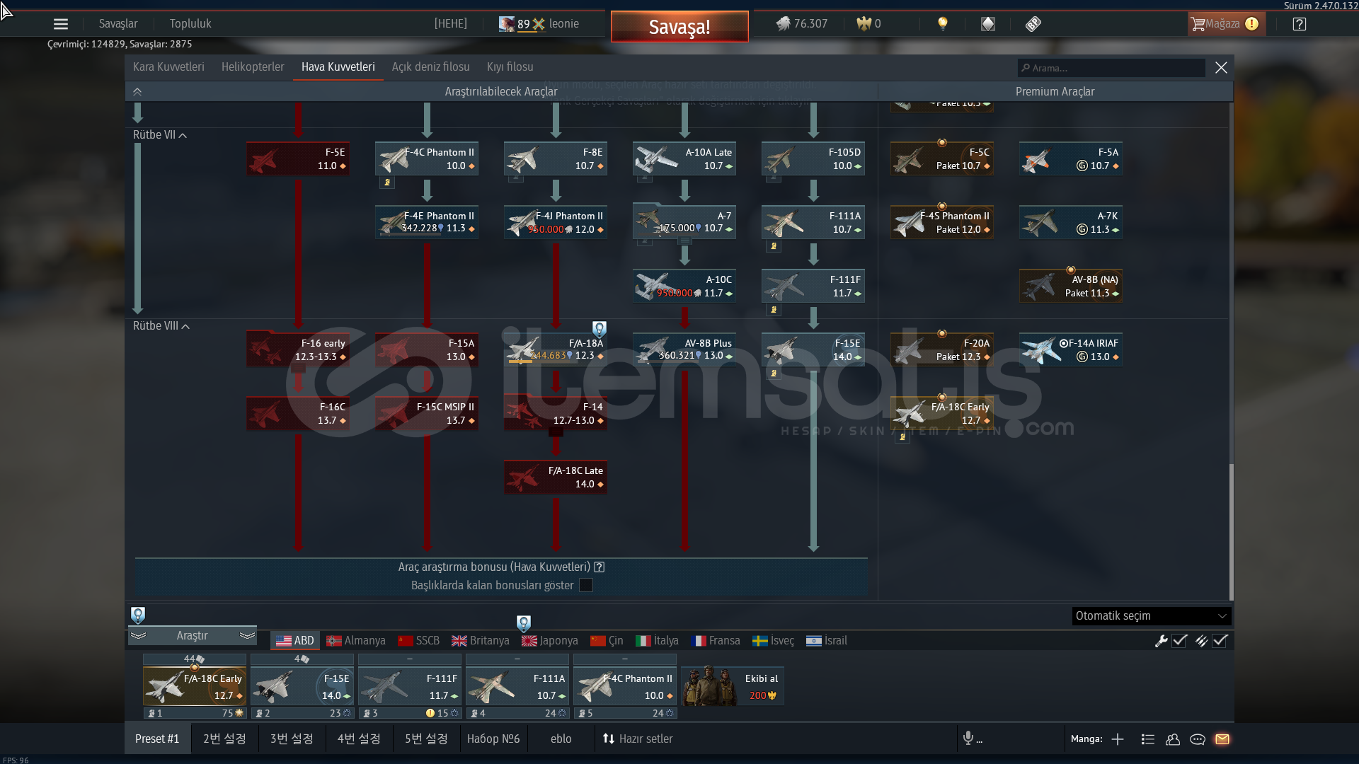Select F/A-18A in the research tree
Screen dimensions: 1359x764
coord(556,350)
